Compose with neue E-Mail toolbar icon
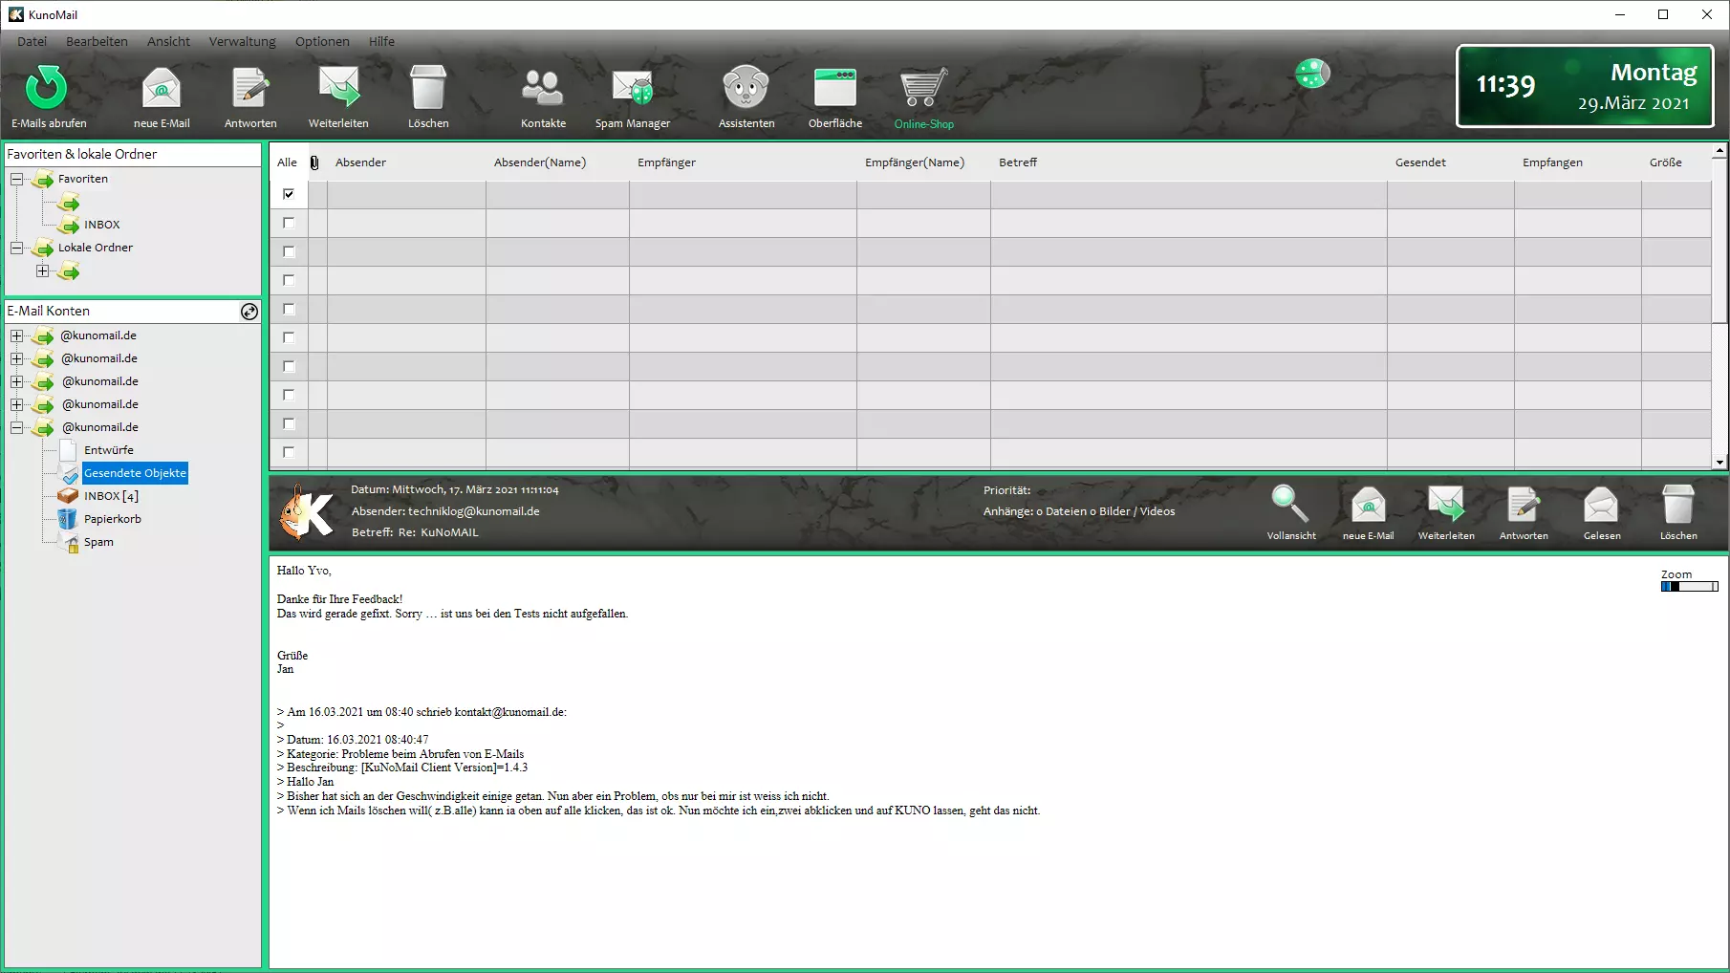The height and width of the screenshot is (973, 1730). 162,88
